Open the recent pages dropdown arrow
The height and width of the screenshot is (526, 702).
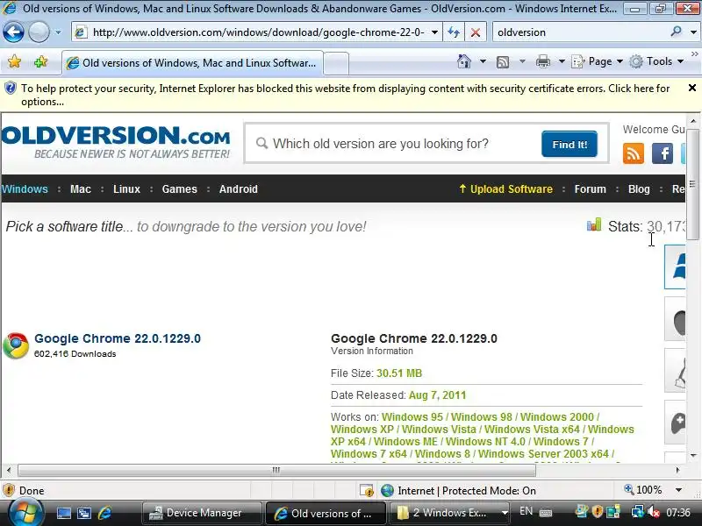58,32
